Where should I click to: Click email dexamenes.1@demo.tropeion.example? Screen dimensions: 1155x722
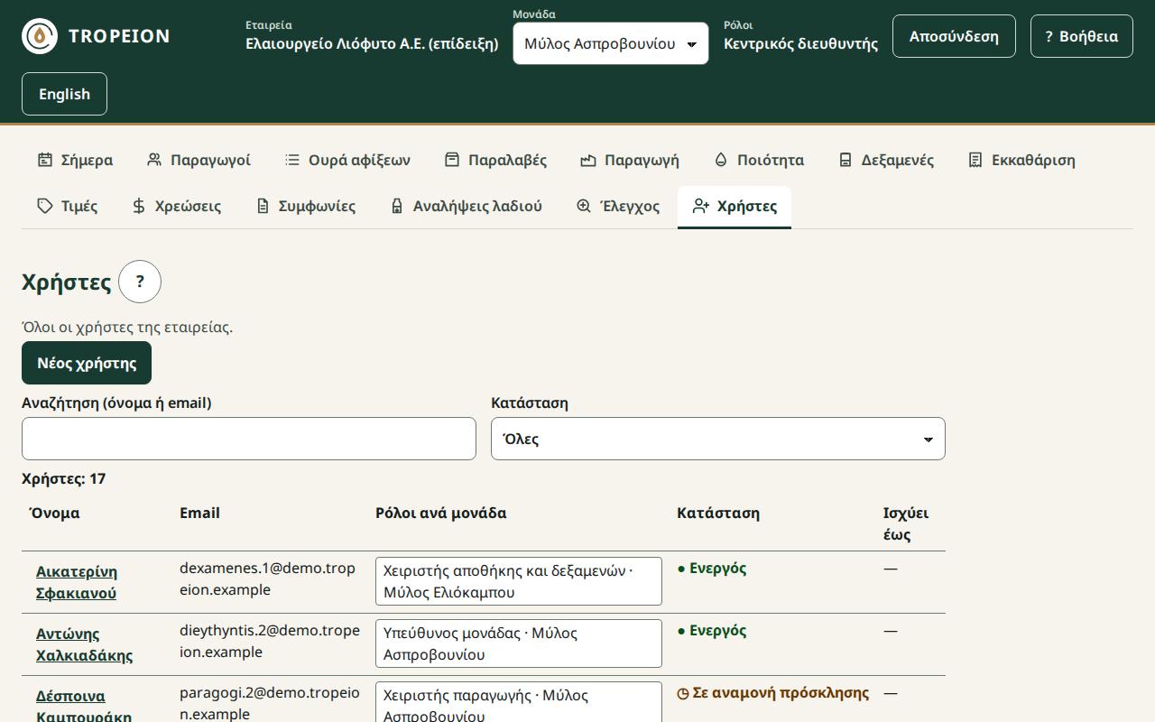(x=268, y=579)
